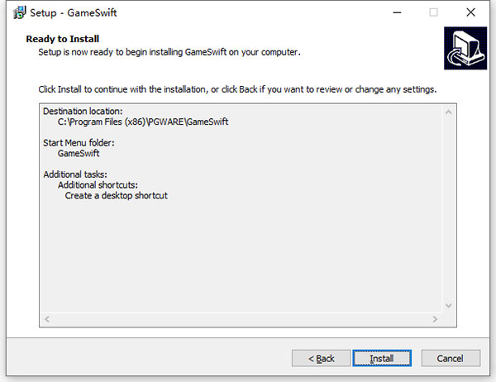Click the "Create a desktop shortcut" line
Viewport: 496px width, 382px height.
pos(117,196)
